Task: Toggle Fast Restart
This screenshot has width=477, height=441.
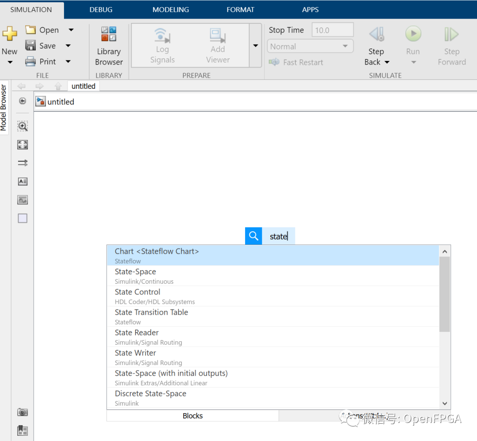Action: tap(296, 62)
